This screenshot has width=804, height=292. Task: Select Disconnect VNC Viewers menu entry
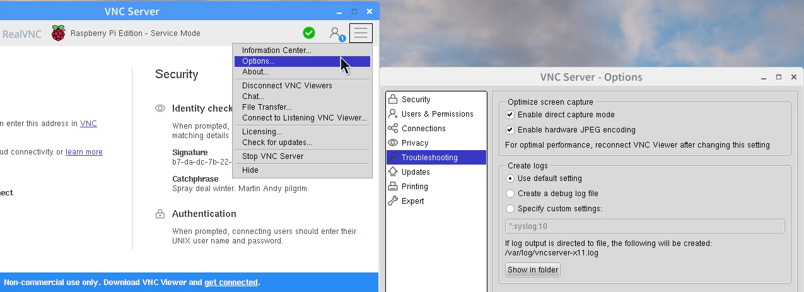[x=302, y=86]
